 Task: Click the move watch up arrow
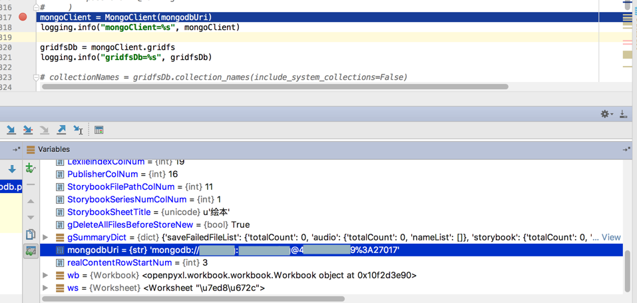[x=31, y=201]
